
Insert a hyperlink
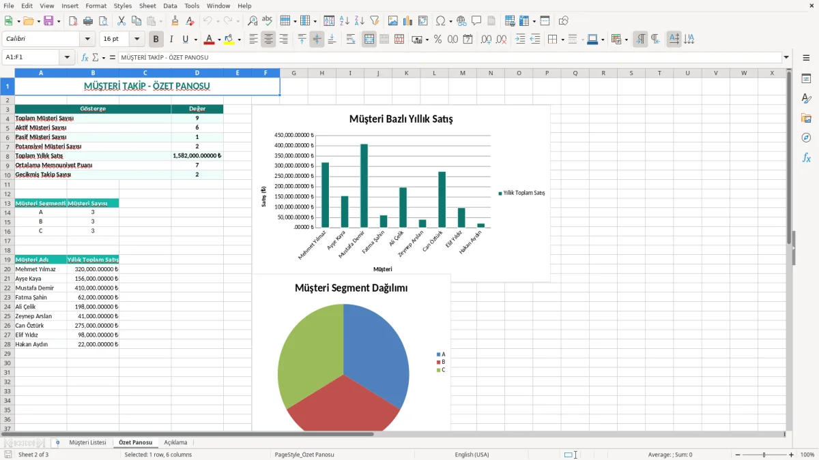click(x=462, y=21)
